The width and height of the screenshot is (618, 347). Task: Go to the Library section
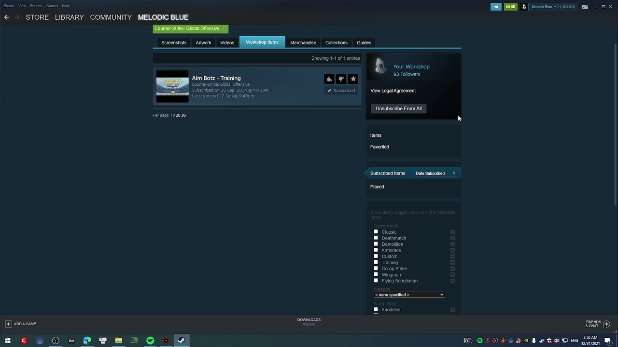[70, 17]
